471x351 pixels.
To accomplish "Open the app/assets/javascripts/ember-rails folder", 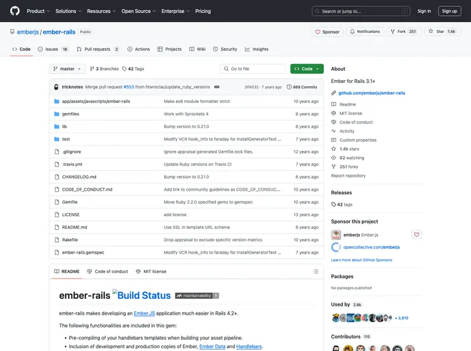I will (x=96, y=101).
